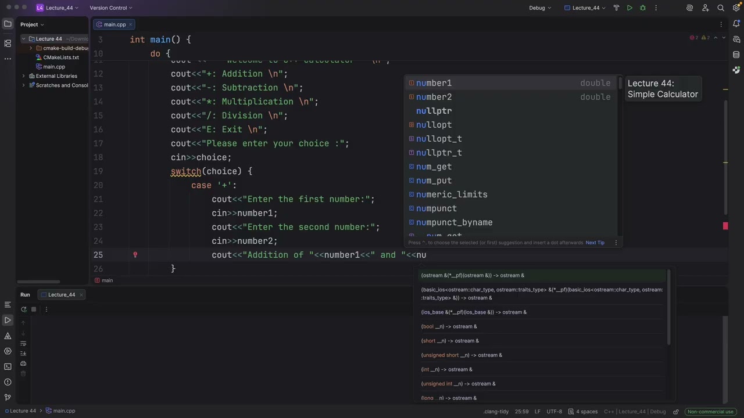Open the CMake triangle tool window icon
Screen dimensions: 744x418
pyautogui.click(x=8, y=336)
